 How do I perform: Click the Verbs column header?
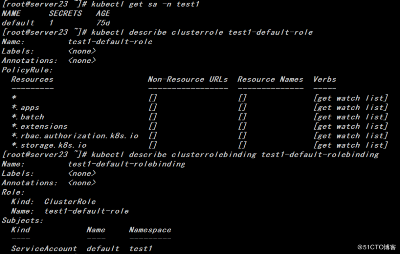click(324, 79)
